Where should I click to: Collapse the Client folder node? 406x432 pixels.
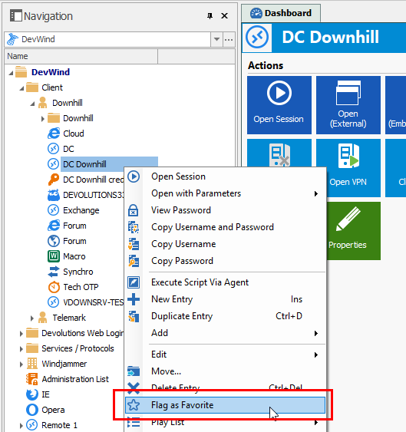21,88
